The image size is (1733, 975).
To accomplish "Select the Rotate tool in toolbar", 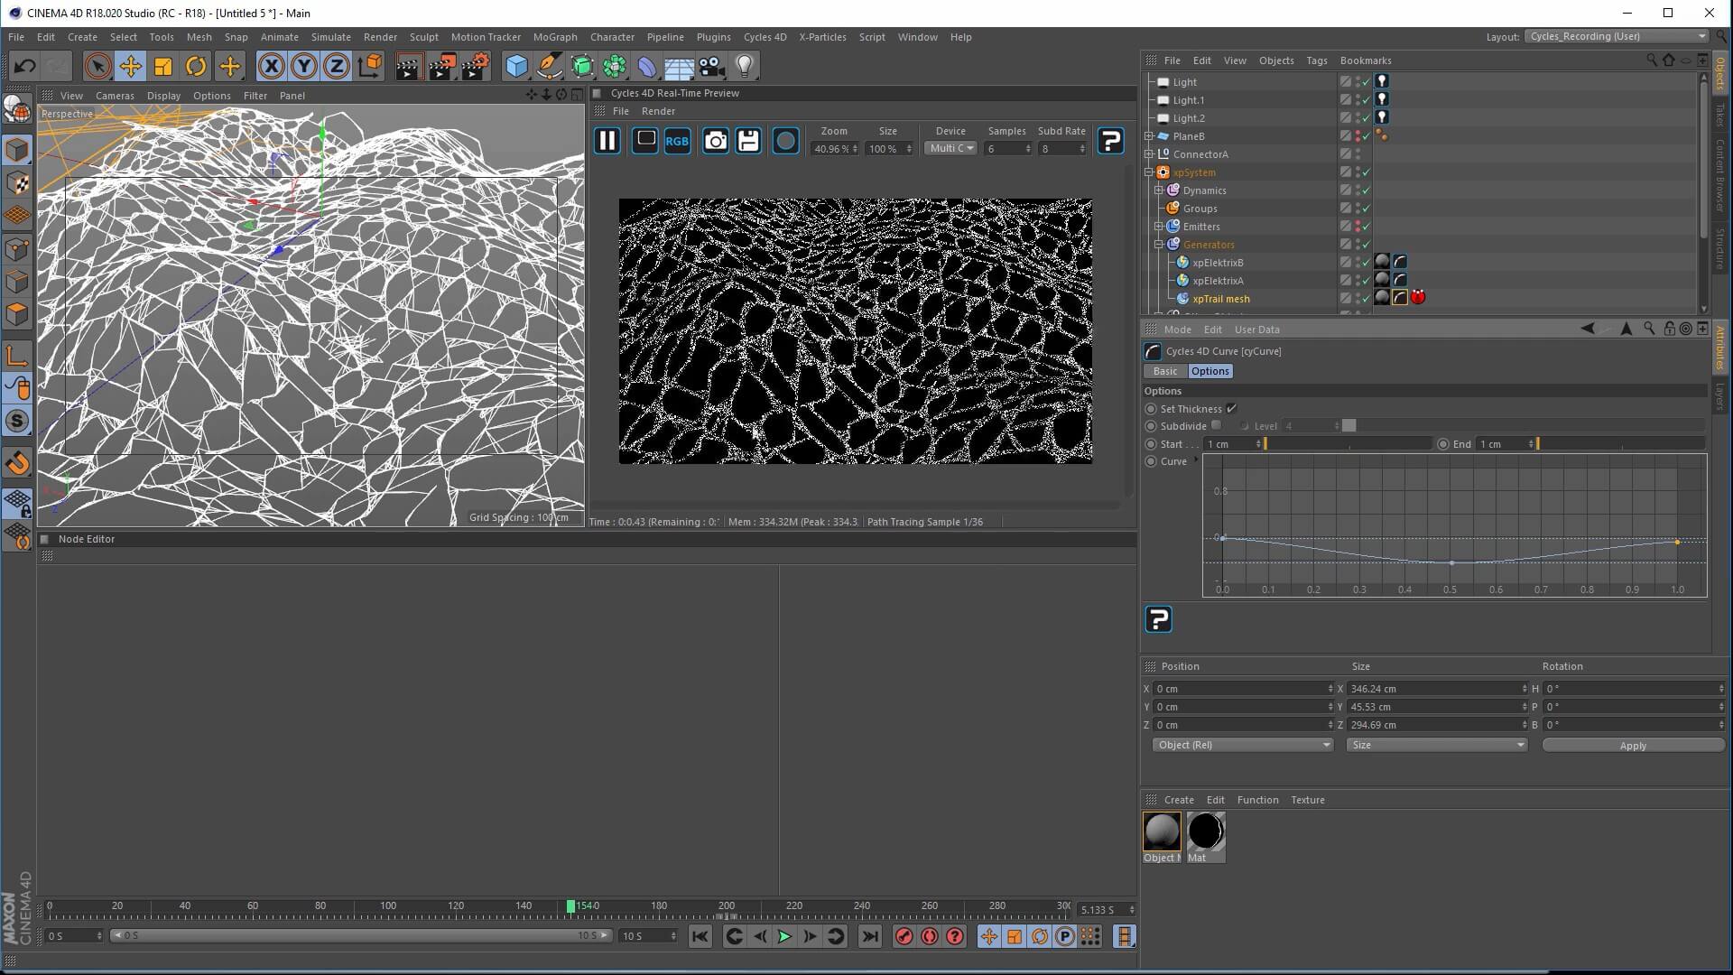I will click(196, 66).
